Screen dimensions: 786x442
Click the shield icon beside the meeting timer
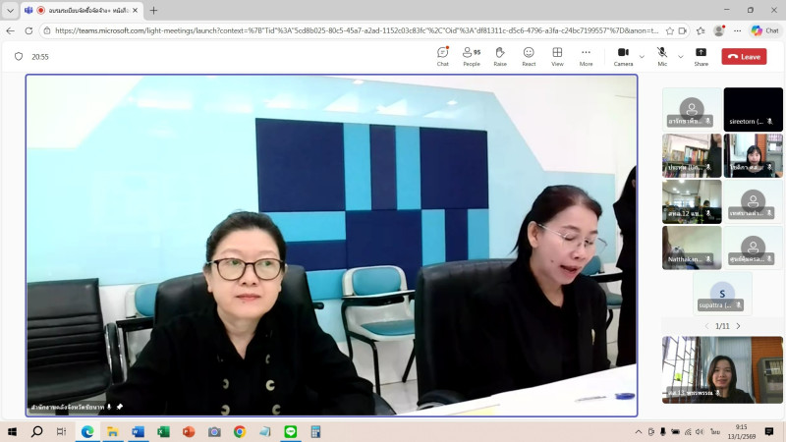point(19,57)
